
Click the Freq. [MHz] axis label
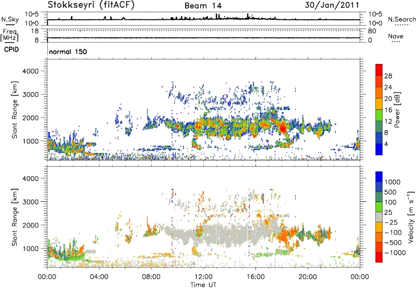[10, 35]
